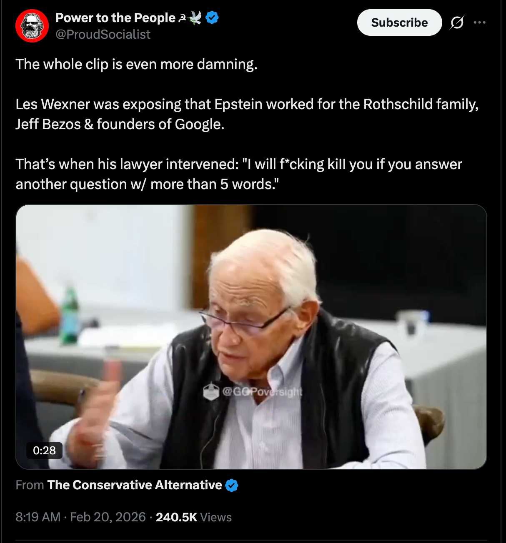Click the dove emoji in display name
Screen dimensions: 506x543
[195, 17]
